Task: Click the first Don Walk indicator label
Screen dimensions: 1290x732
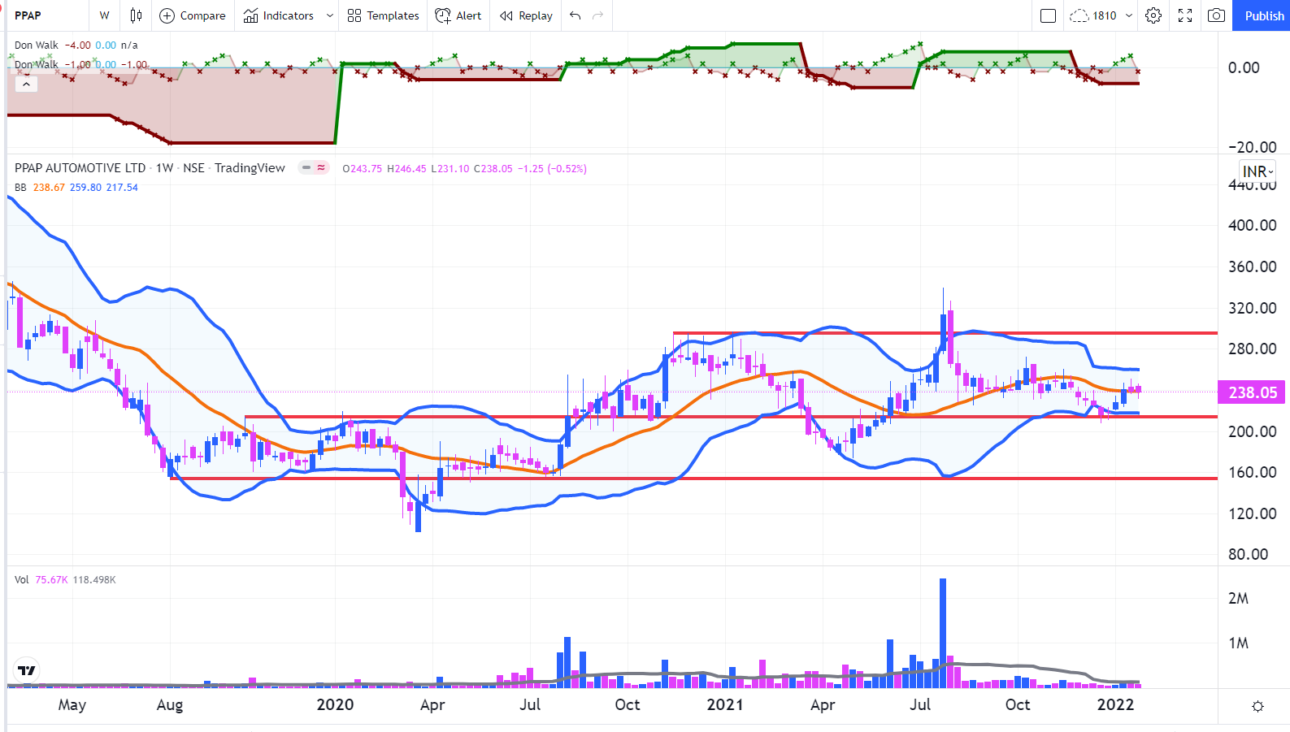Action: click(37, 45)
